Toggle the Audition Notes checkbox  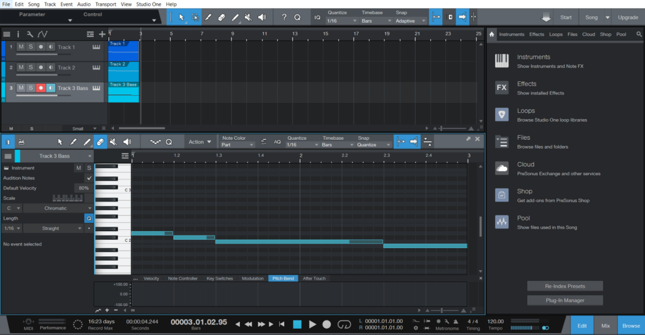(x=89, y=178)
